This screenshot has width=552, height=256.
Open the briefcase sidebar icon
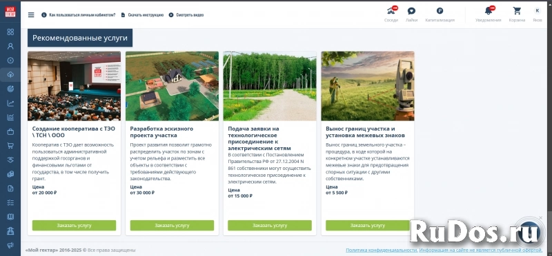point(10,131)
